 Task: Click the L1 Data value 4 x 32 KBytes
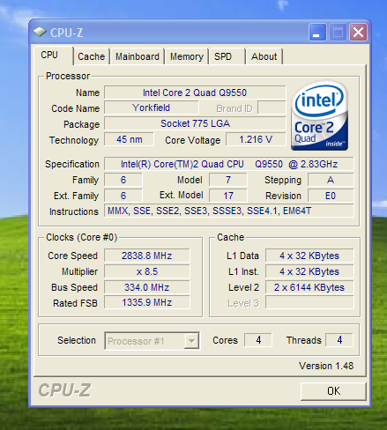[x=309, y=256]
